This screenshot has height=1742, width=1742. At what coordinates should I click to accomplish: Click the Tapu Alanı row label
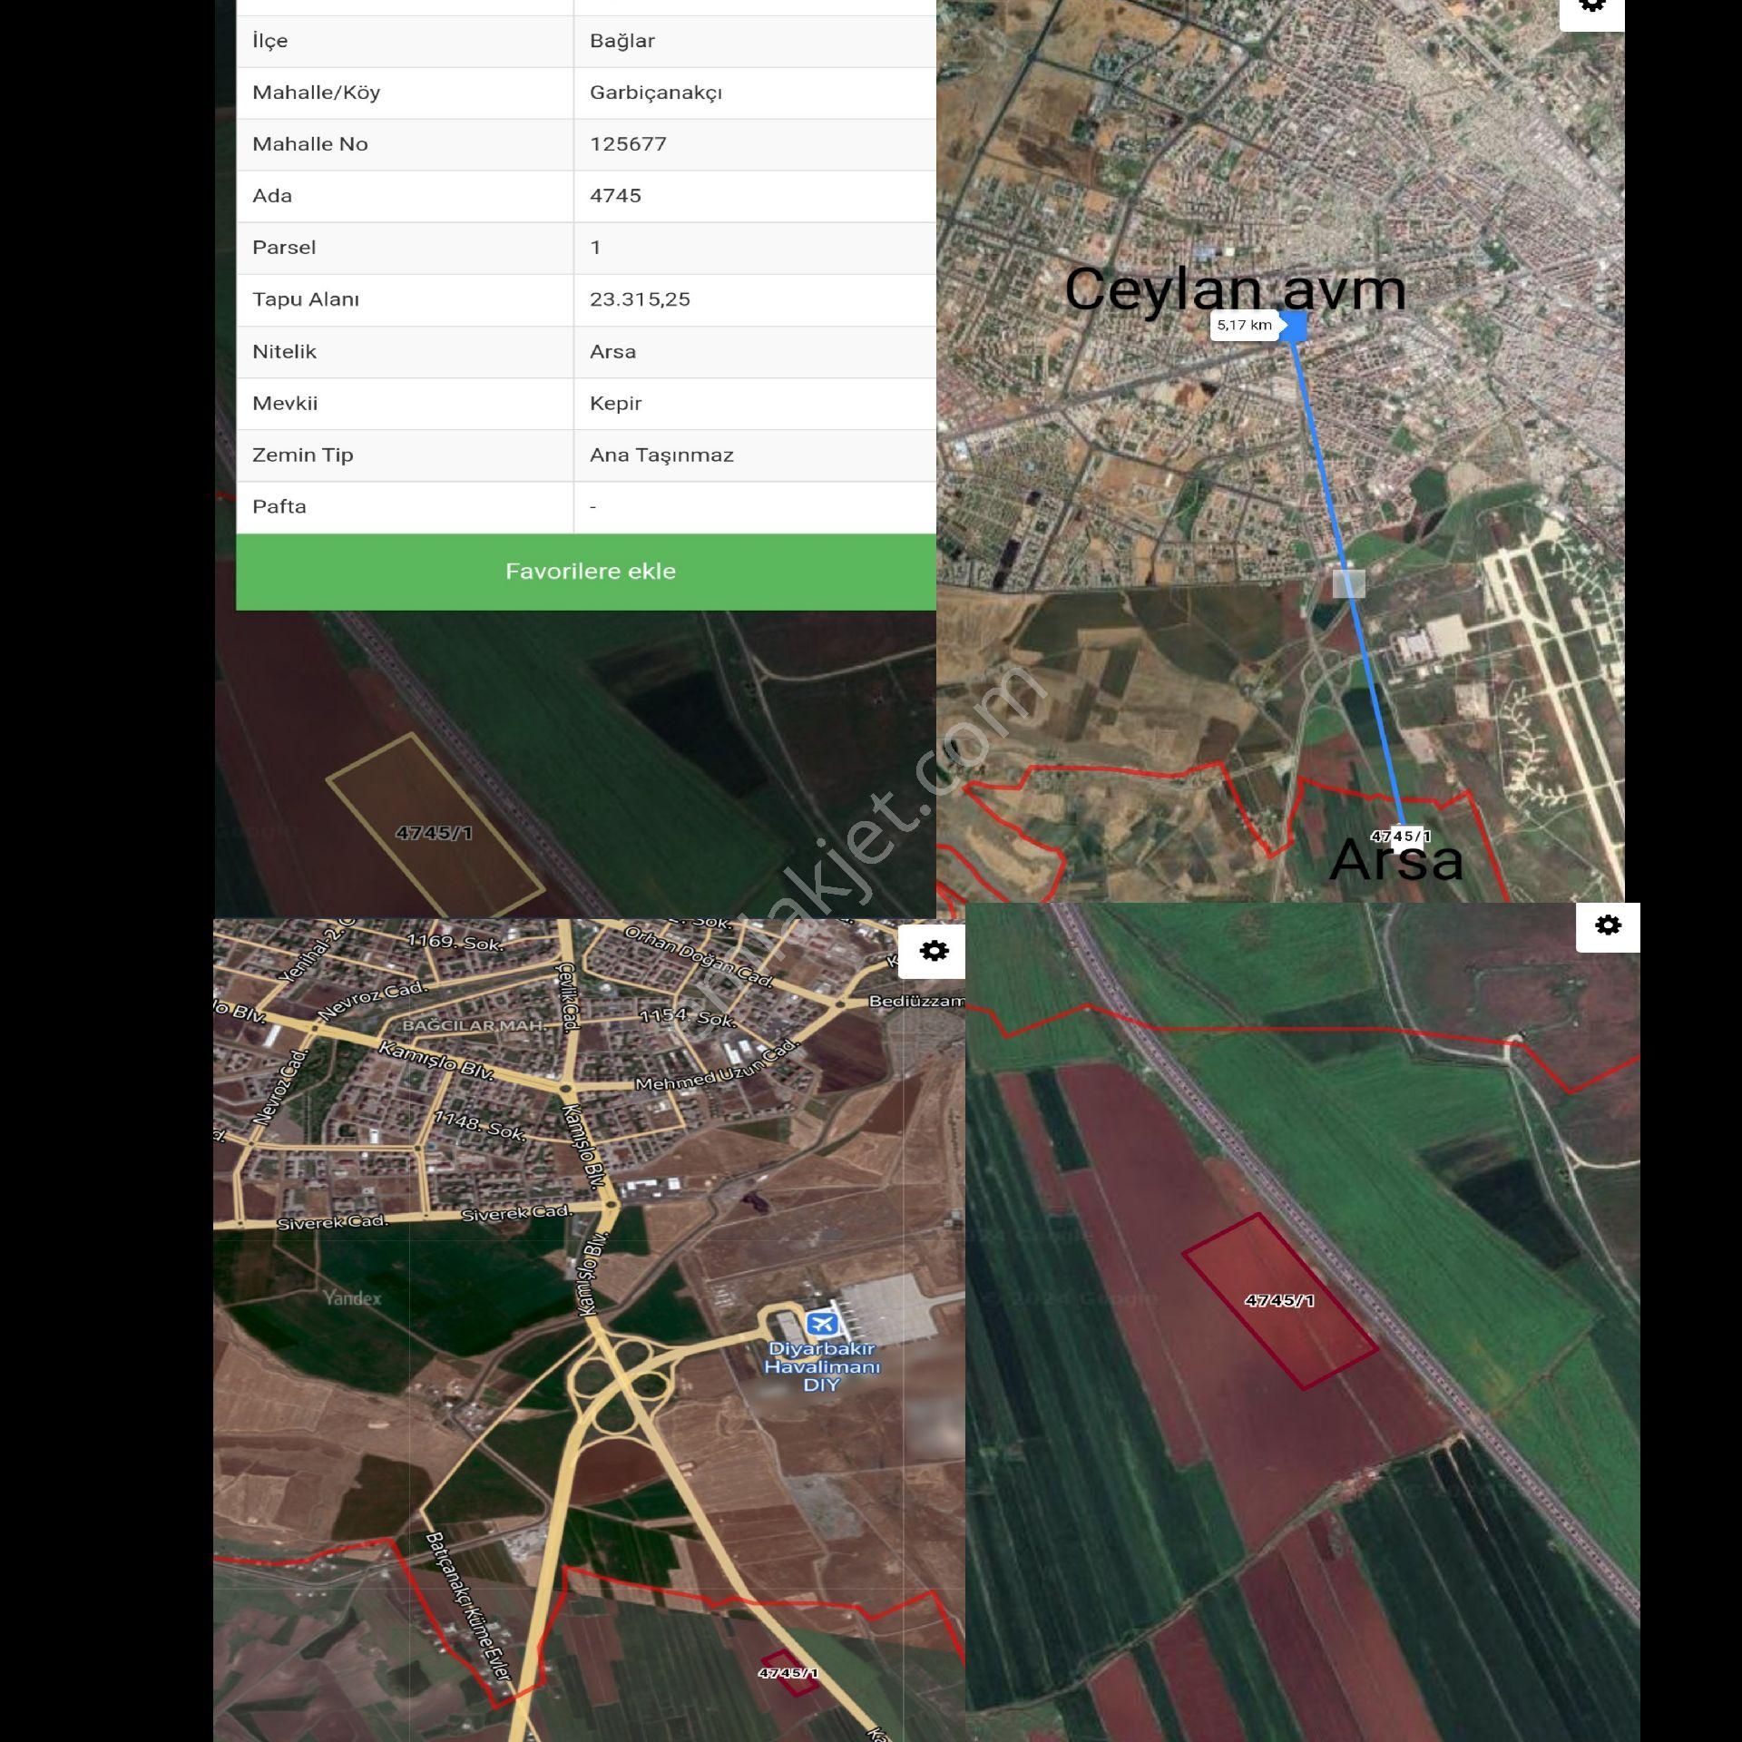(306, 299)
